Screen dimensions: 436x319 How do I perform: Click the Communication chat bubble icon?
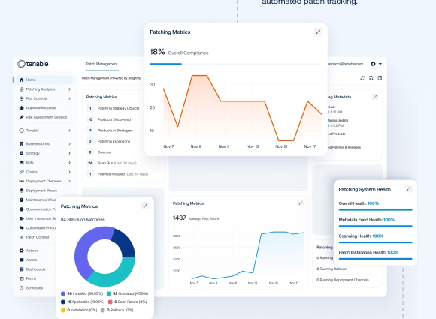pyautogui.click(x=21, y=209)
